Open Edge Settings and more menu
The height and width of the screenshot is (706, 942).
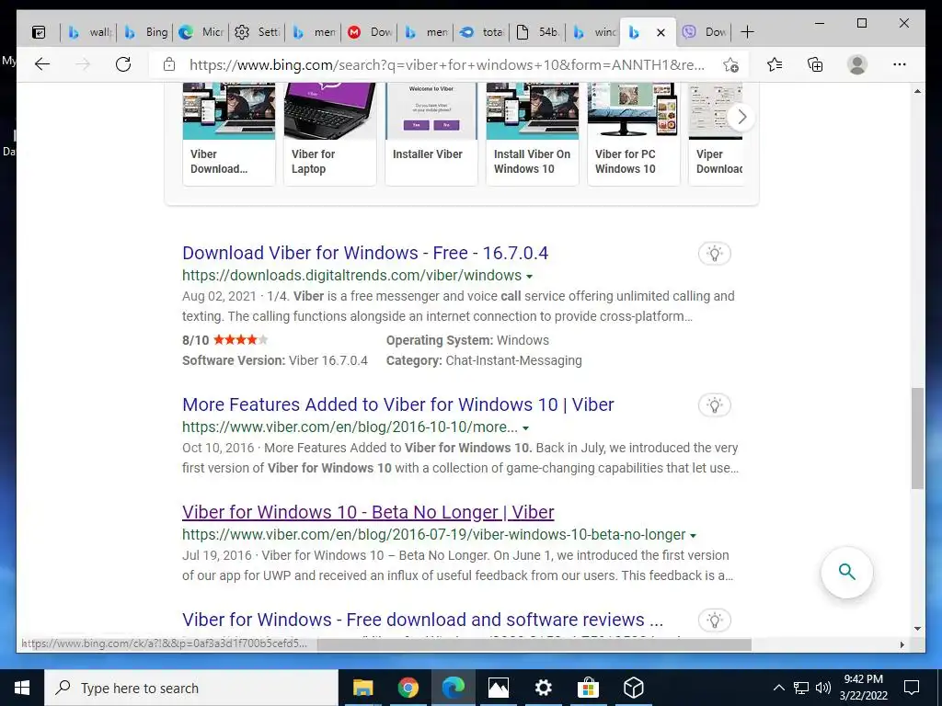tap(900, 64)
